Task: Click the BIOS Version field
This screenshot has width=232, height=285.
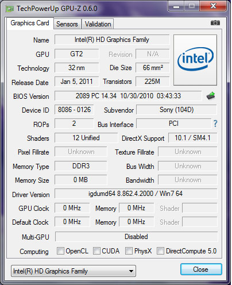Action: coord(128,96)
